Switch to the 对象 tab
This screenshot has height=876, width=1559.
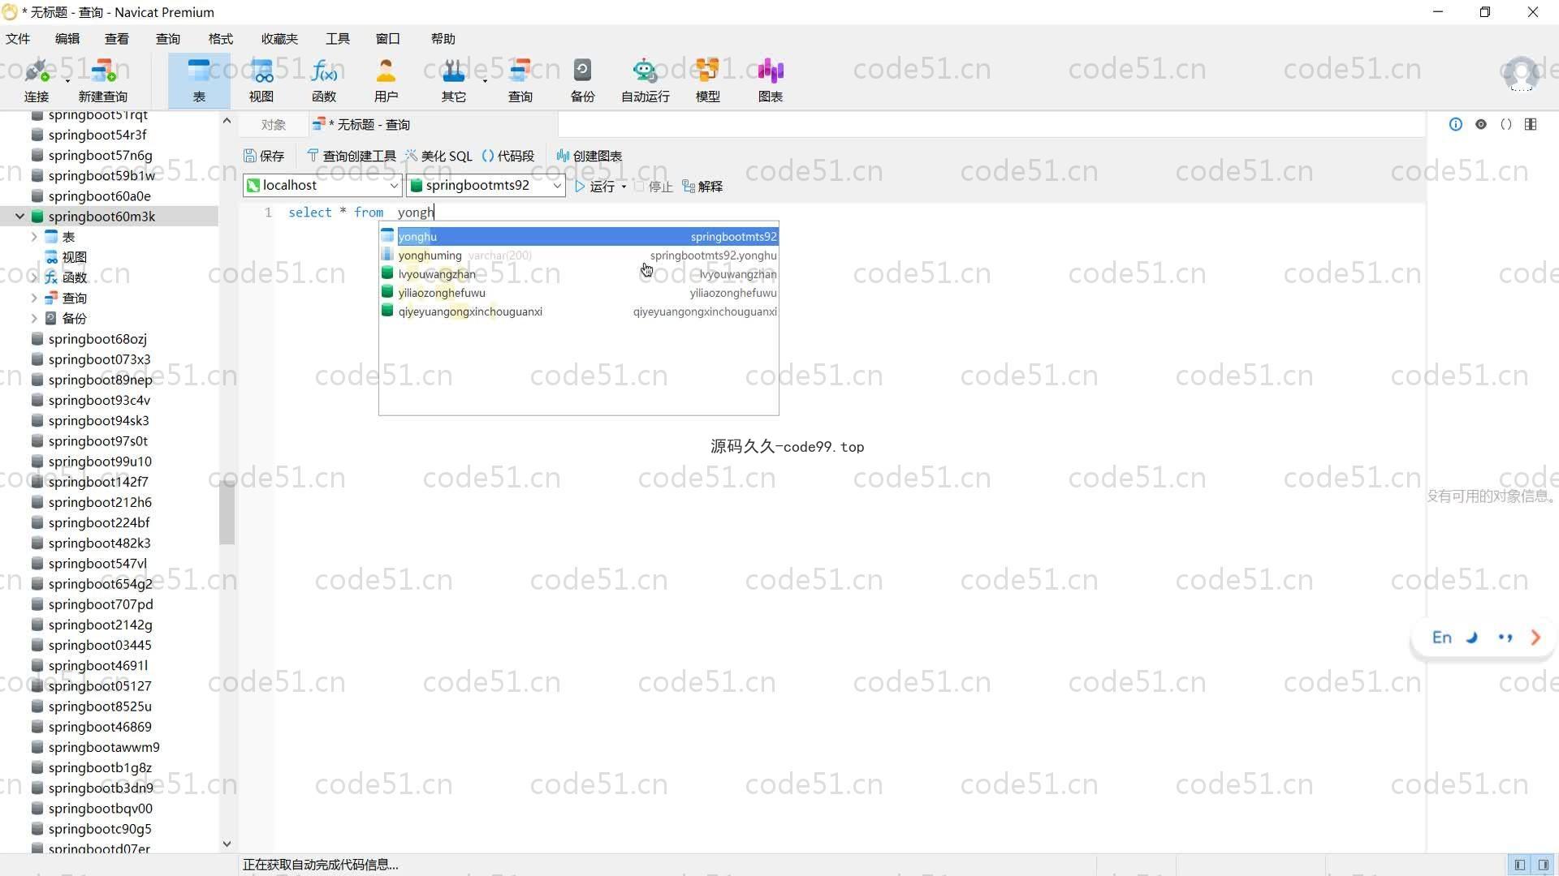point(274,125)
